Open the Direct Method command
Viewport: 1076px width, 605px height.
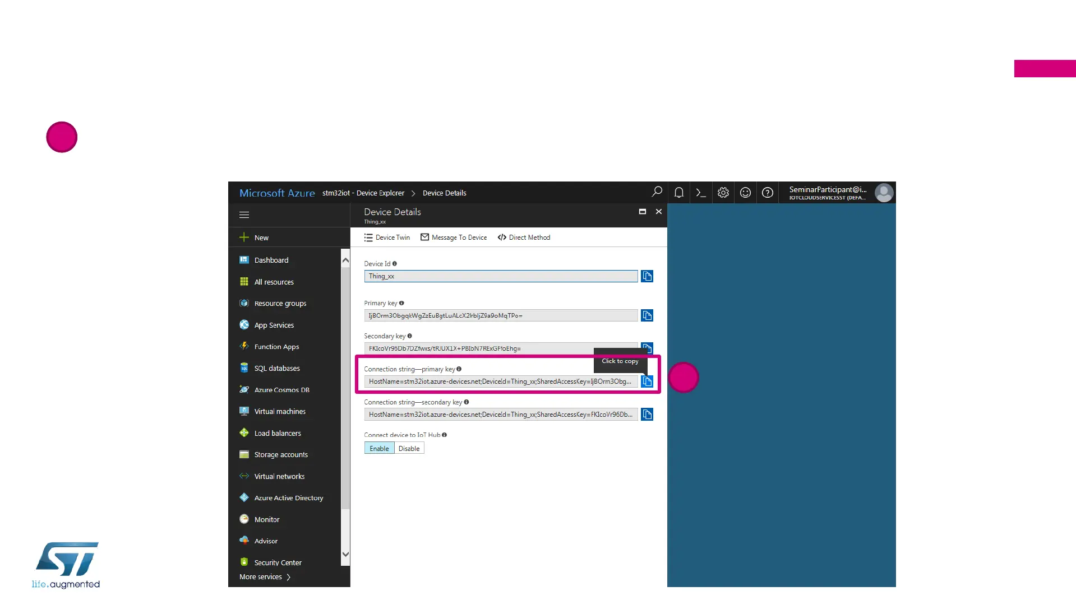click(x=524, y=238)
